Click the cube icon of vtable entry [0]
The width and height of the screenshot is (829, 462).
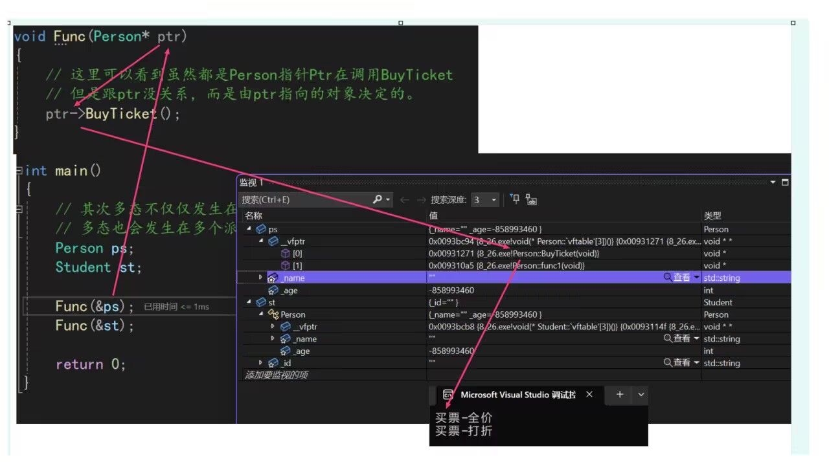[x=285, y=254]
